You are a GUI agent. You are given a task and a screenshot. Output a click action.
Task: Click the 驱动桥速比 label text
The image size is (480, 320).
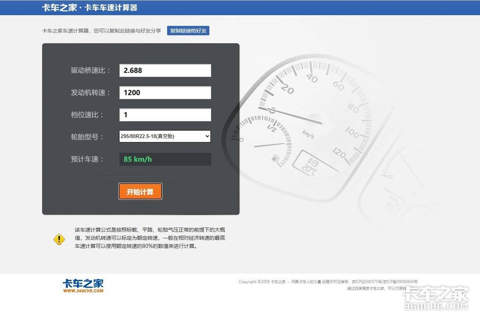(90, 70)
